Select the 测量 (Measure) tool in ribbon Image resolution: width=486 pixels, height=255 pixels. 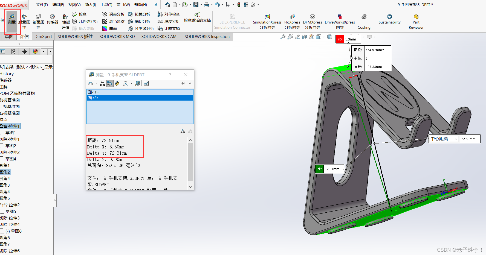pos(12,21)
